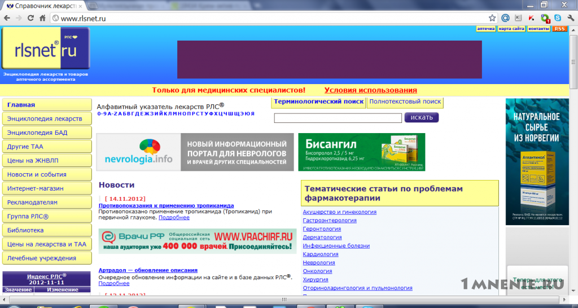Bookmark page with the star icon
Viewport: 578px width, 308px height.
pyautogui.click(x=492, y=17)
